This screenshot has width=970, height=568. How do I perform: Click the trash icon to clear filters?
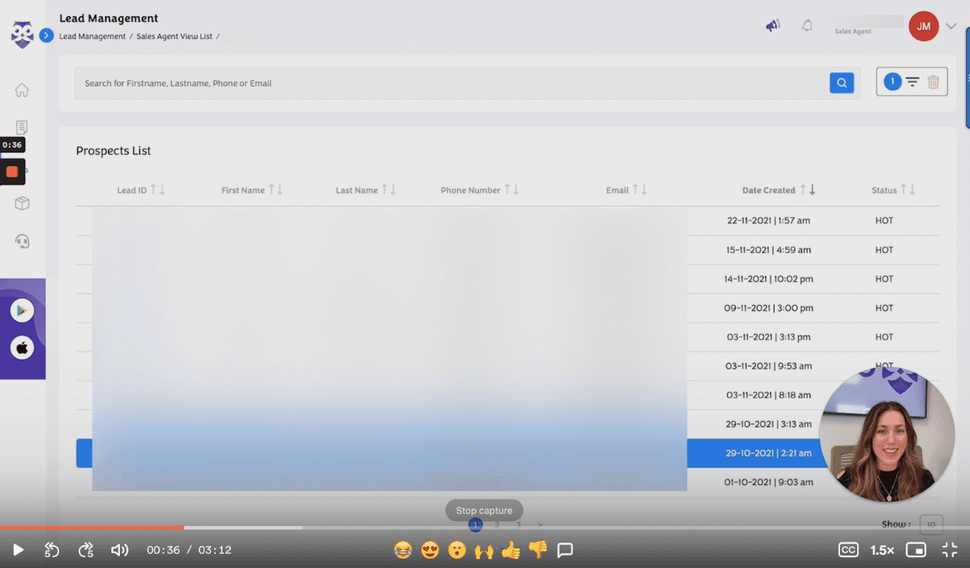[x=933, y=82]
